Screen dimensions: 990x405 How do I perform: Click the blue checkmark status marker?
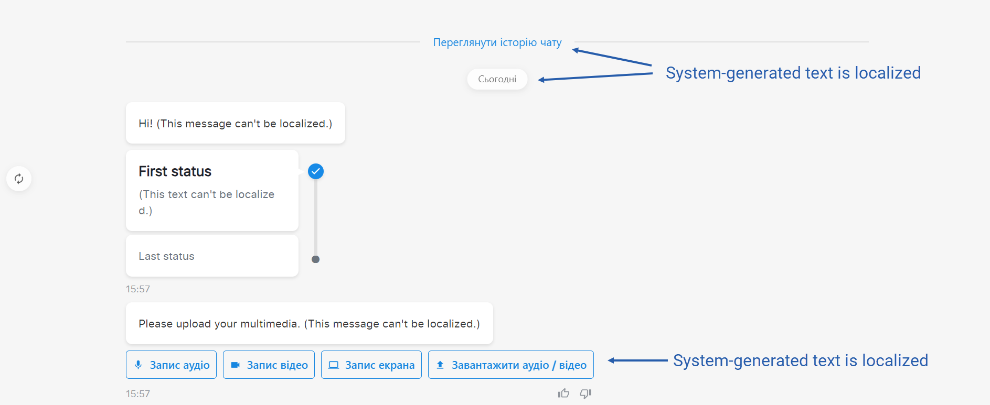(316, 171)
